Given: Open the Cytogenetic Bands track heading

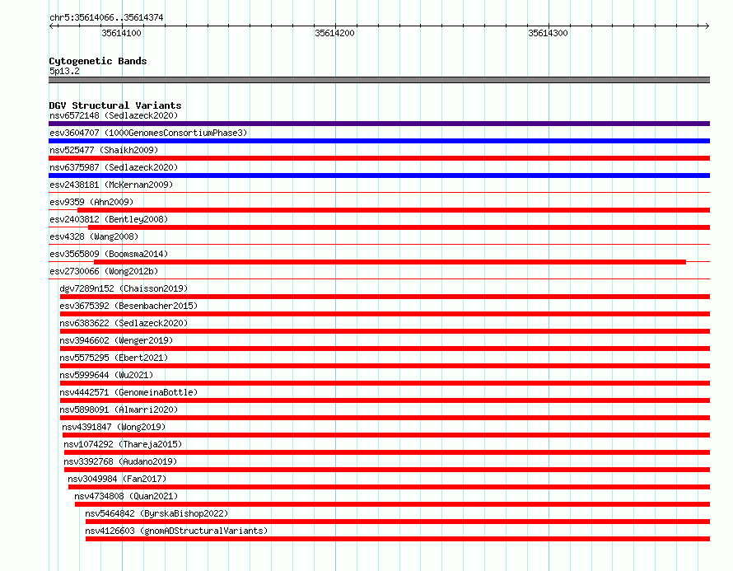Looking at the screenshot, I should pyautogui.click(x=98, y=61).
